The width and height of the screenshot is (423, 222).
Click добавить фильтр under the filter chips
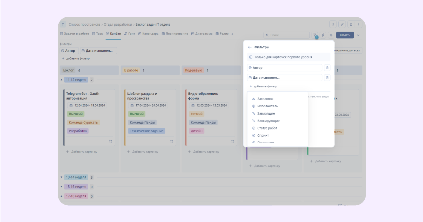tap(76, 58)
